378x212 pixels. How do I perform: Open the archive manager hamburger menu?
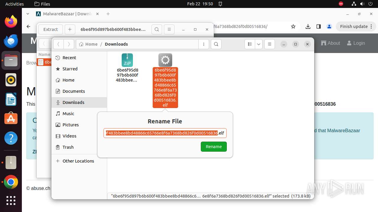click(x=169, y=29)
